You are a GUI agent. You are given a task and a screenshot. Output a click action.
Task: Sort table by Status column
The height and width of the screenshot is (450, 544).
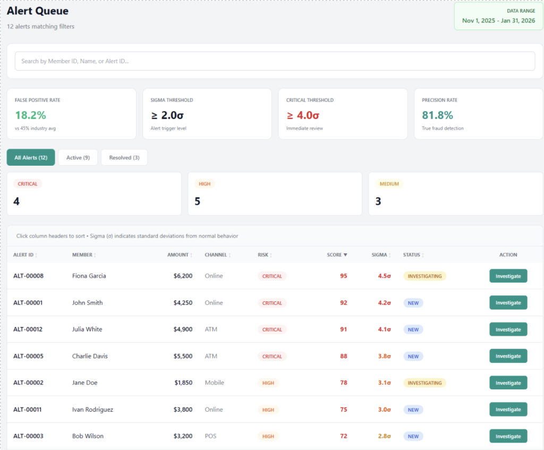coord(413,254)
